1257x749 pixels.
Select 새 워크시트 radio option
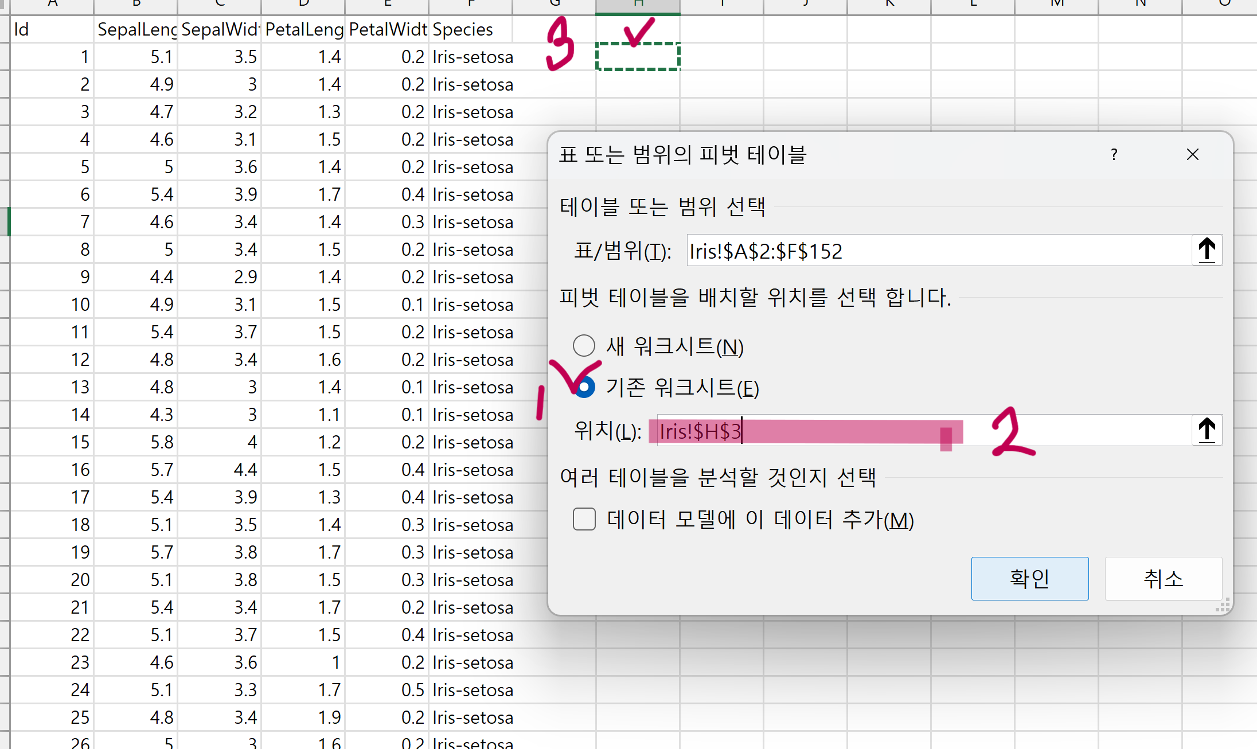point(584,346)
